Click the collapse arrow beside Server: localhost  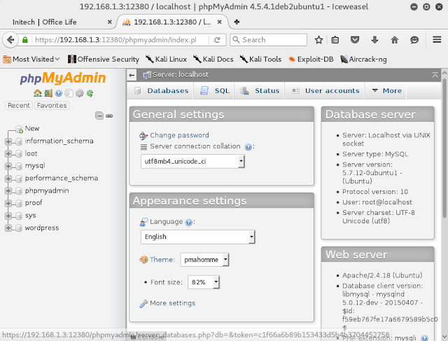[132, 75]
